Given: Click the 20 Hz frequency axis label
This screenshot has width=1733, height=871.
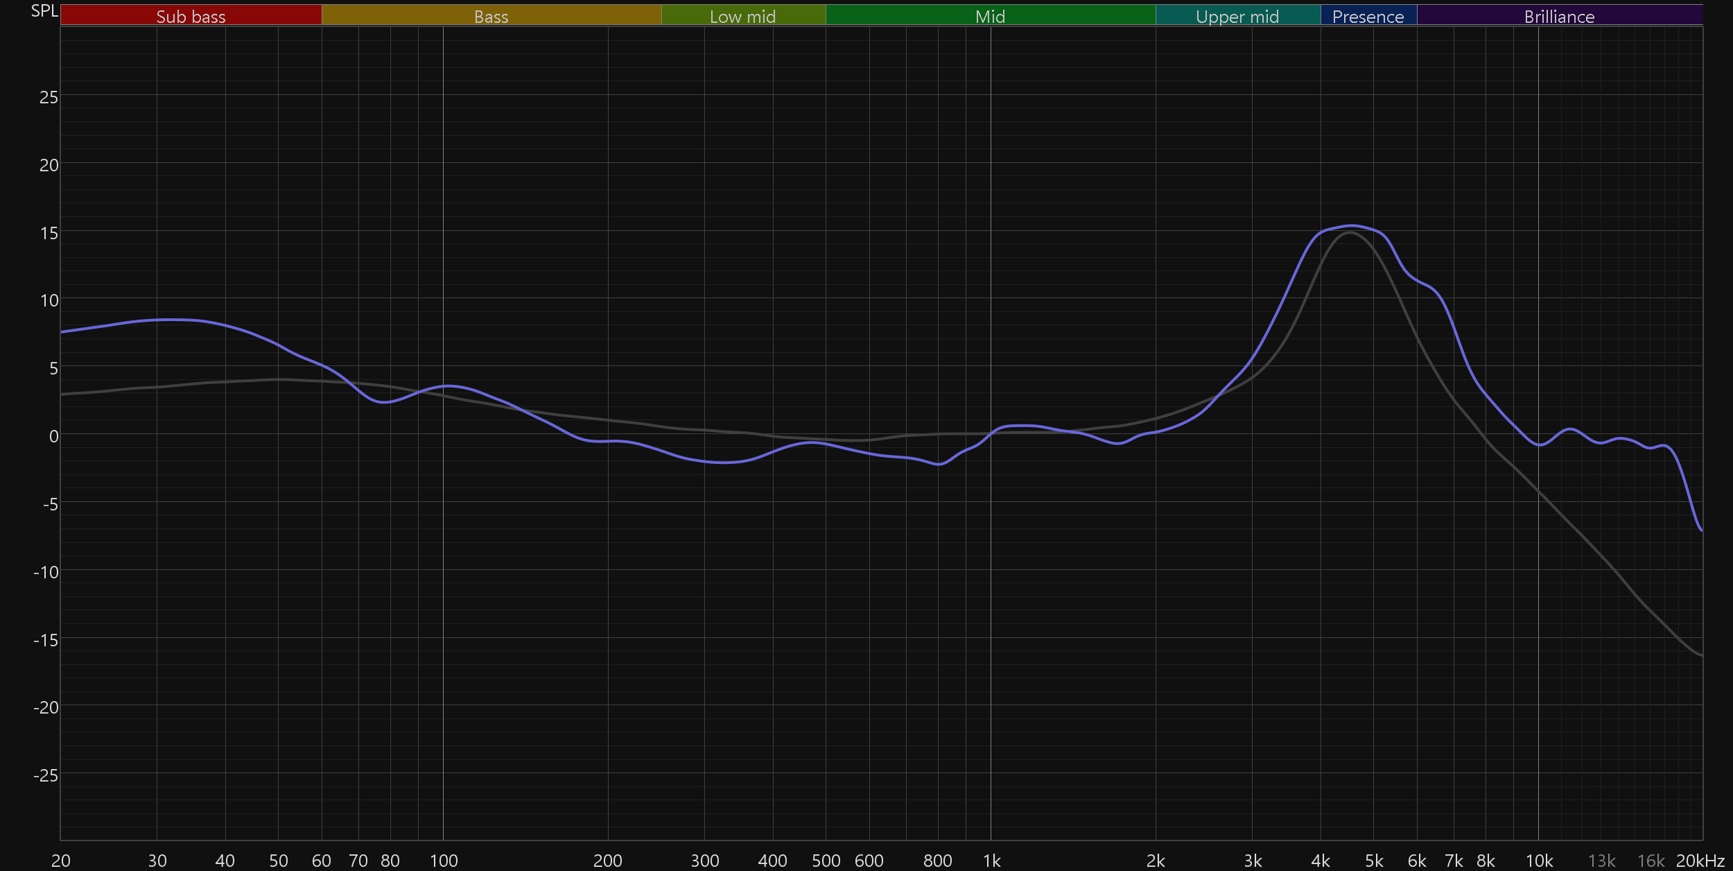Looking at the screenshot, I should pyautogui.click(x=61, y=861).
